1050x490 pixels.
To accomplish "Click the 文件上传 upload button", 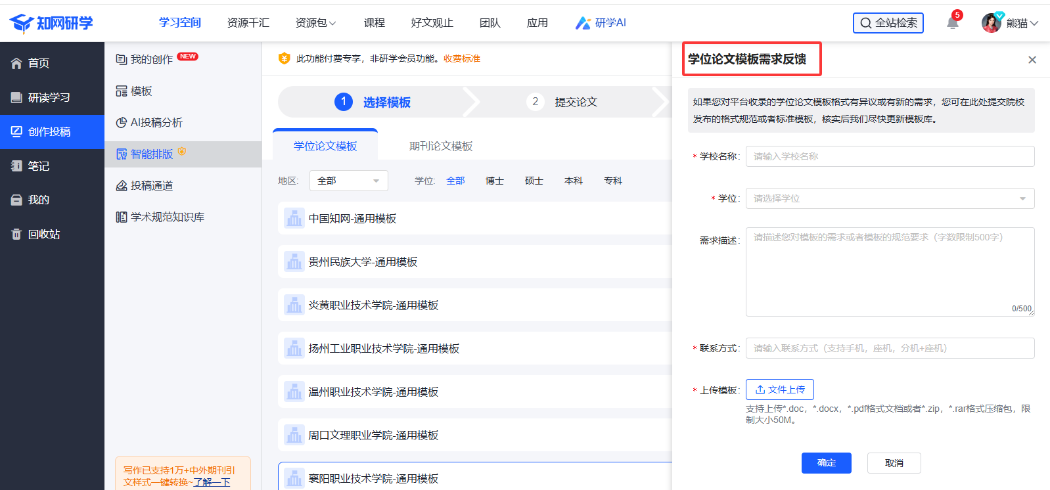I will click(779, 390).
